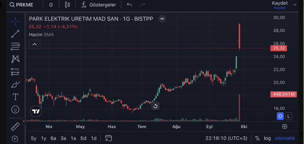Change the G timeframe interval
Screen dimensions: 304x144
51,5
